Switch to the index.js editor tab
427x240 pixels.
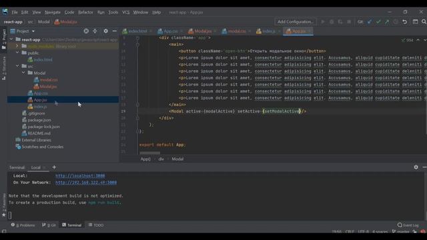(x=268, y=31)
